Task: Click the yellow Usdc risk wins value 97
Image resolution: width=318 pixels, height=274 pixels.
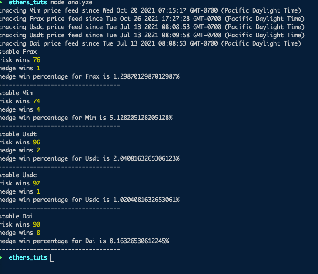Action: tap(37, 183)
